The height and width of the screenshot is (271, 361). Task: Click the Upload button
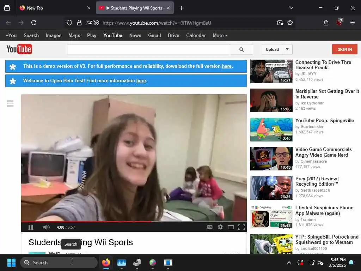point(272,49)
